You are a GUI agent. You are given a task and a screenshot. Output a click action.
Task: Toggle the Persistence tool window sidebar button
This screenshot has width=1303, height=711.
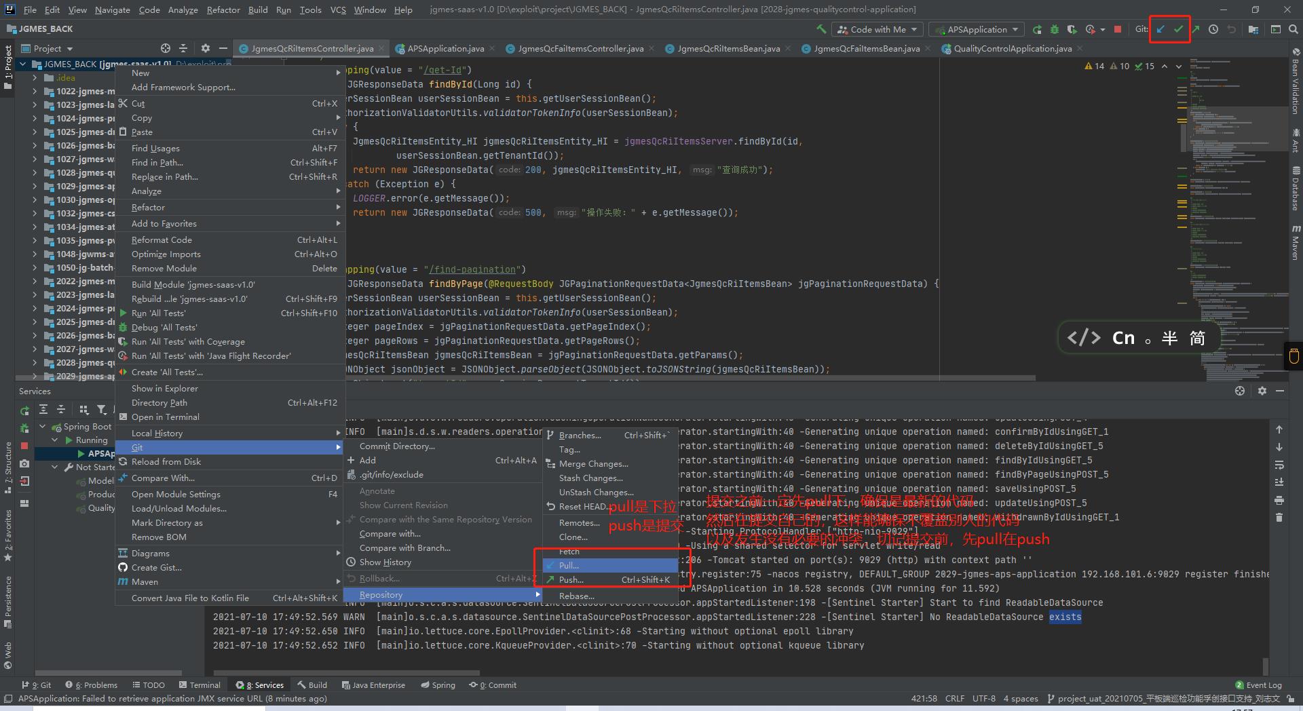point(8,602)
